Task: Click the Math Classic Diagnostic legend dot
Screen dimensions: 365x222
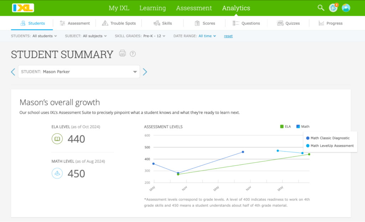Action: pyautogui.click(x=308, y=138)
